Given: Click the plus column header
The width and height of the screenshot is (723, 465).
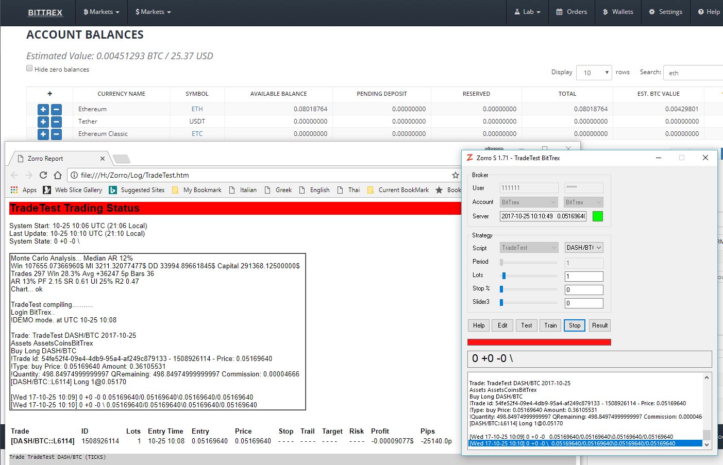Looking at the screenshot, I should pyautogui.click(x=49, y=94).
